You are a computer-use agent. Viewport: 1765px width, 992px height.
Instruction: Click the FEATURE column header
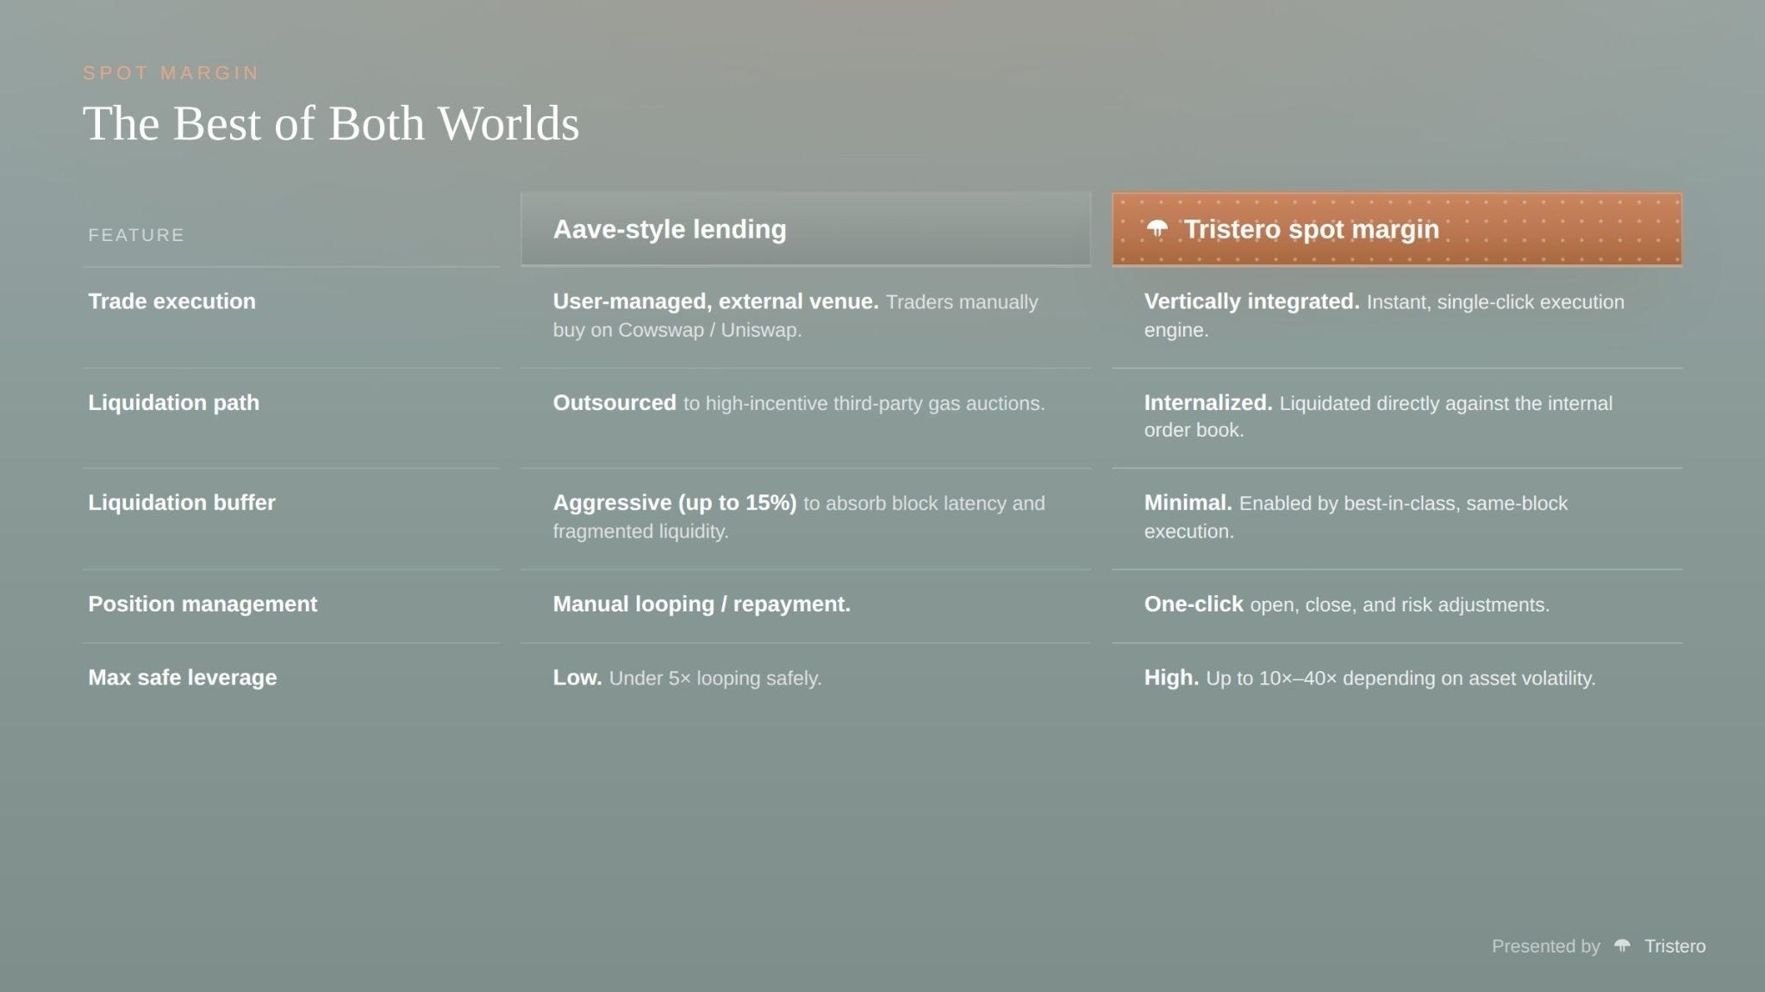point(136,235)
